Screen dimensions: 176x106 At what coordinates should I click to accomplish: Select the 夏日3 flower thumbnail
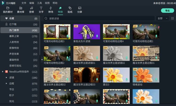(x=116, y=75)
